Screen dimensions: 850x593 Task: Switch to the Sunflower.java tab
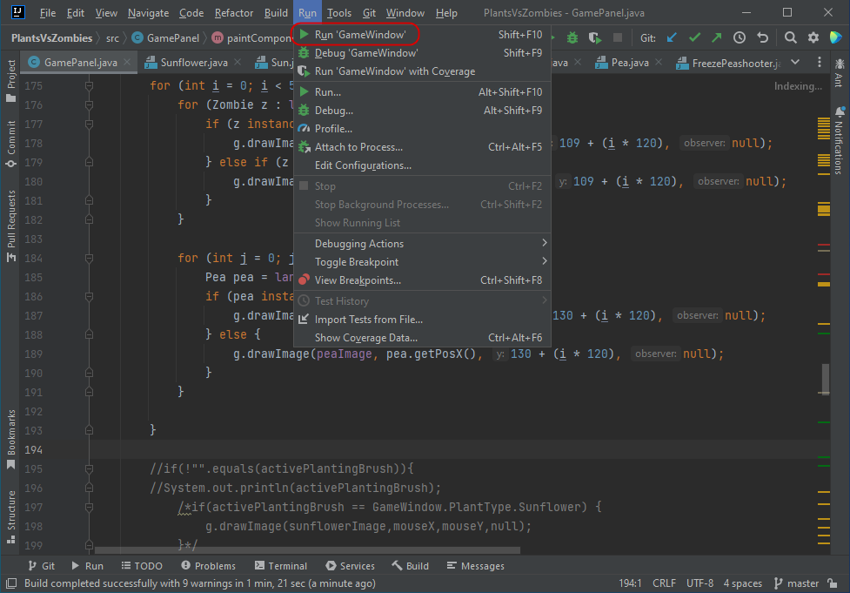193,63
